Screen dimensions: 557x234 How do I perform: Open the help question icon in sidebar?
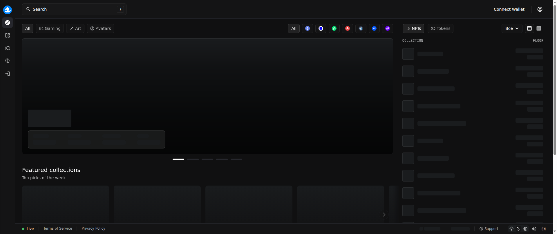(8, 61)
